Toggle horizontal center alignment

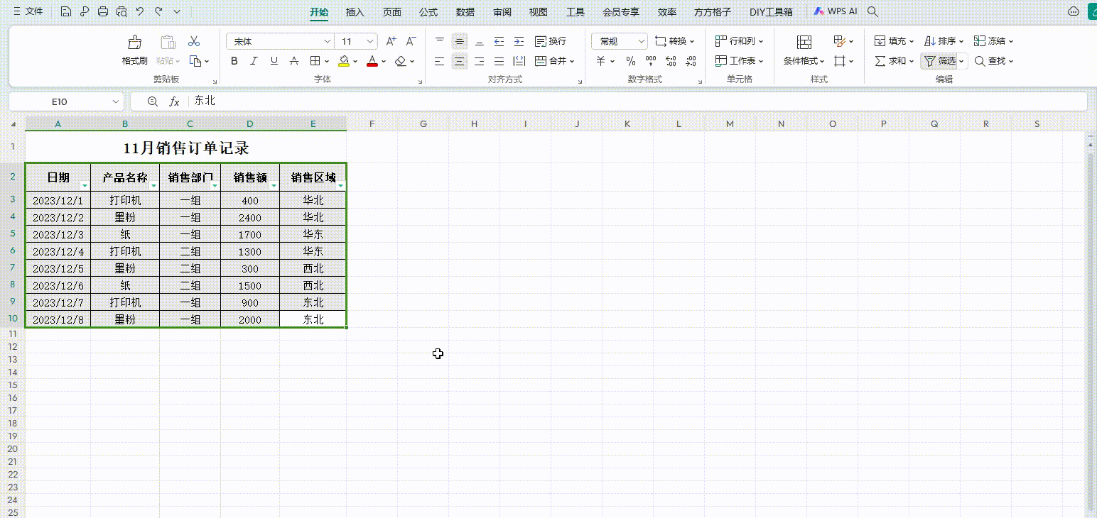tap(460, 61)
